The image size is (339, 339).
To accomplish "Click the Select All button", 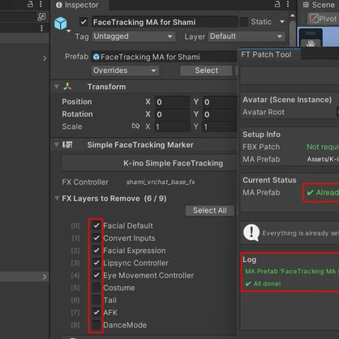I will point(210,210).
